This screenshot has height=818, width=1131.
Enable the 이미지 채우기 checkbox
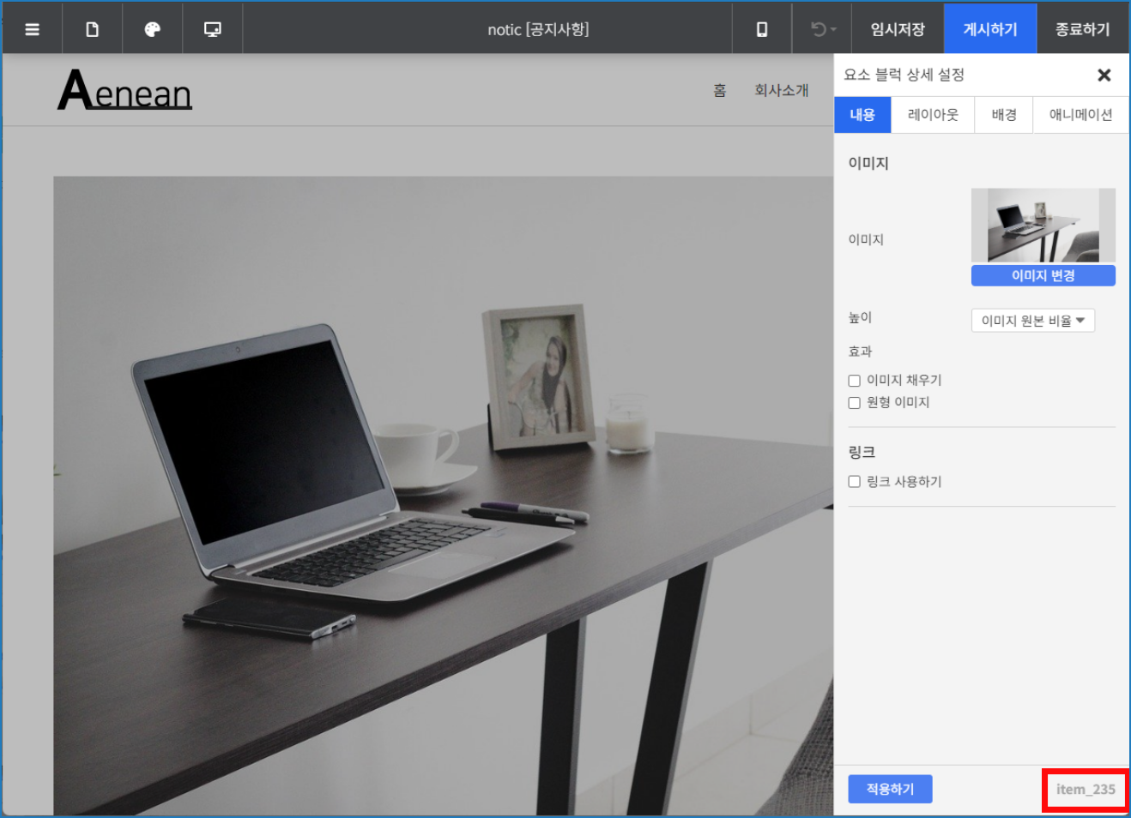point(855,381)
